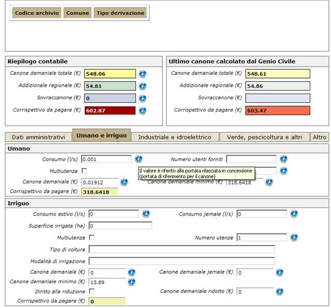Click info icon beside red Corrispettivo da pagare 602.87
This screenshot has height=308, width=331.
(x=143, y=111)
